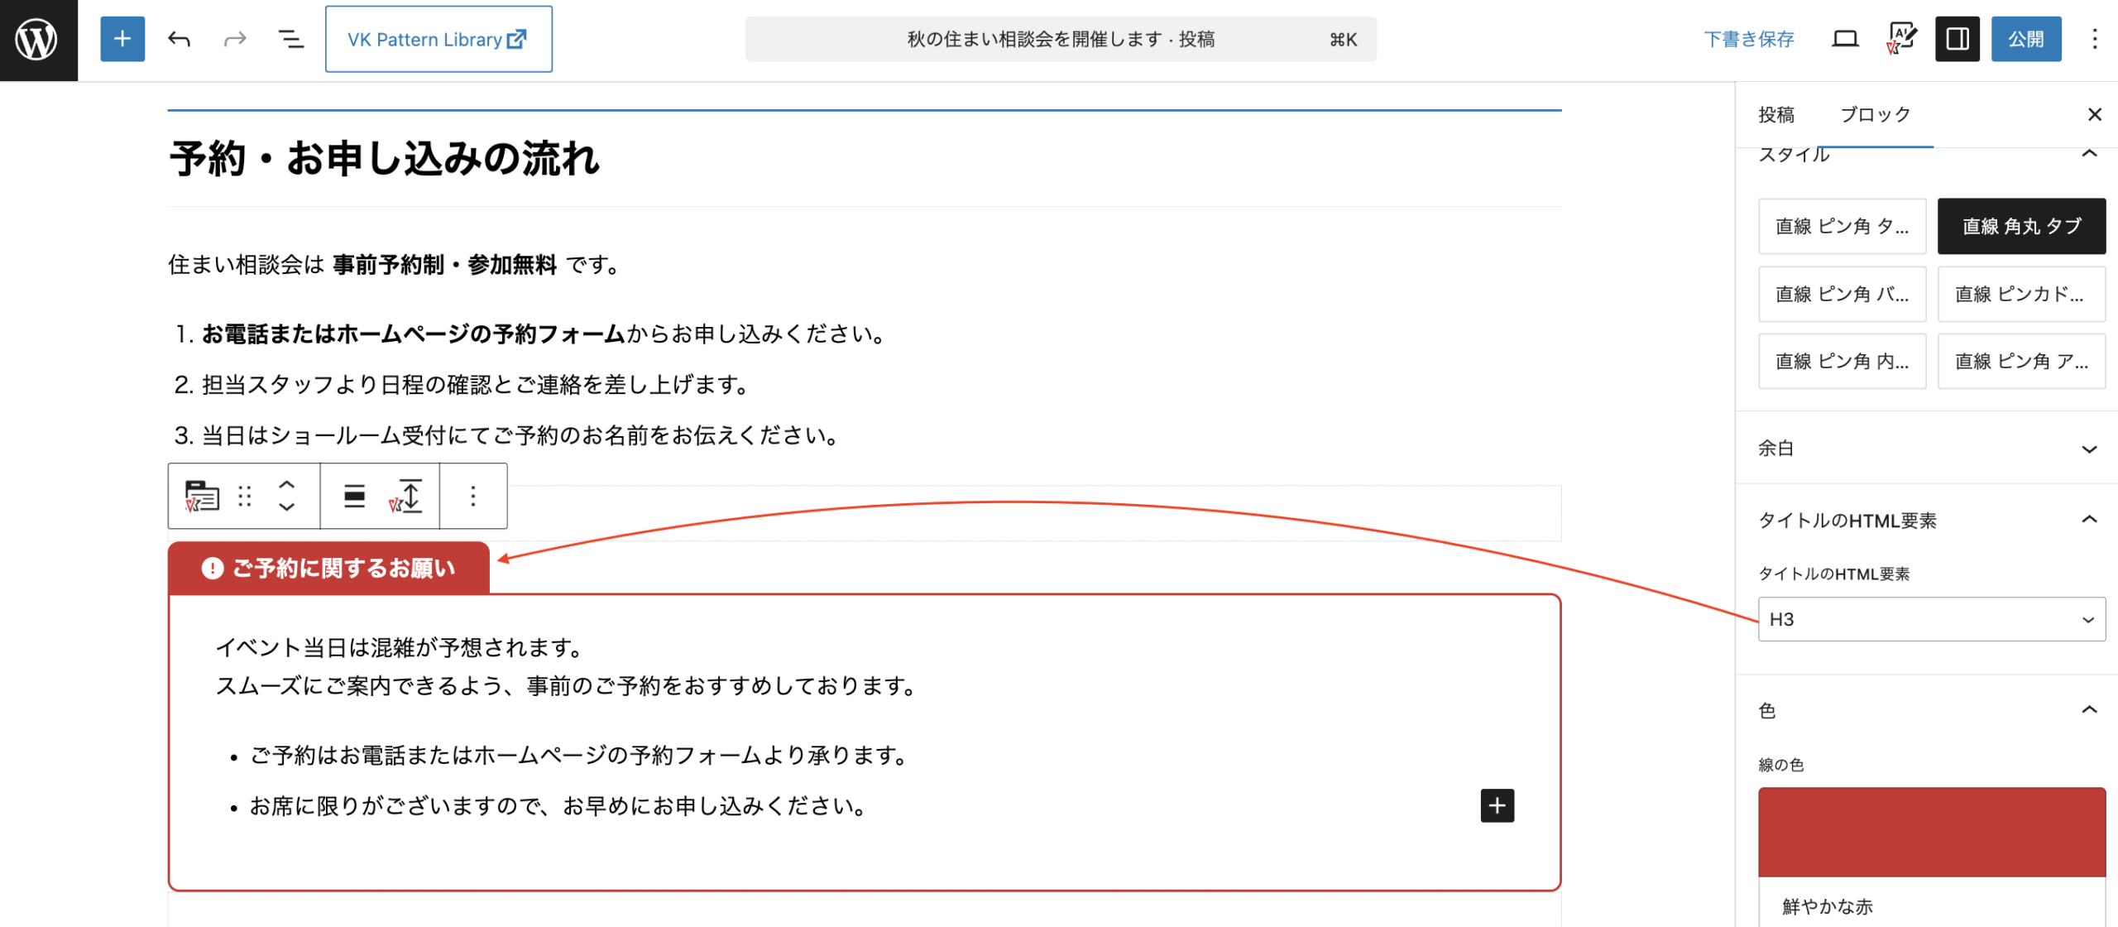Expand the 余白 panel
Screen dimensions: 2118x927
point(1928,448)
